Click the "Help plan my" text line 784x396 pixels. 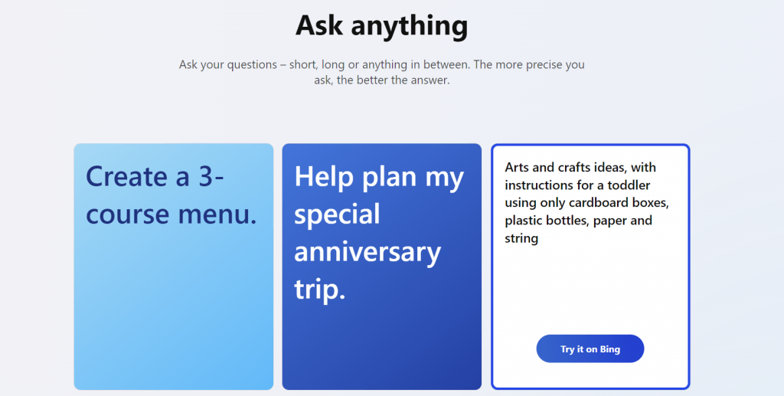pyautogui.click(x=379, y=177)
